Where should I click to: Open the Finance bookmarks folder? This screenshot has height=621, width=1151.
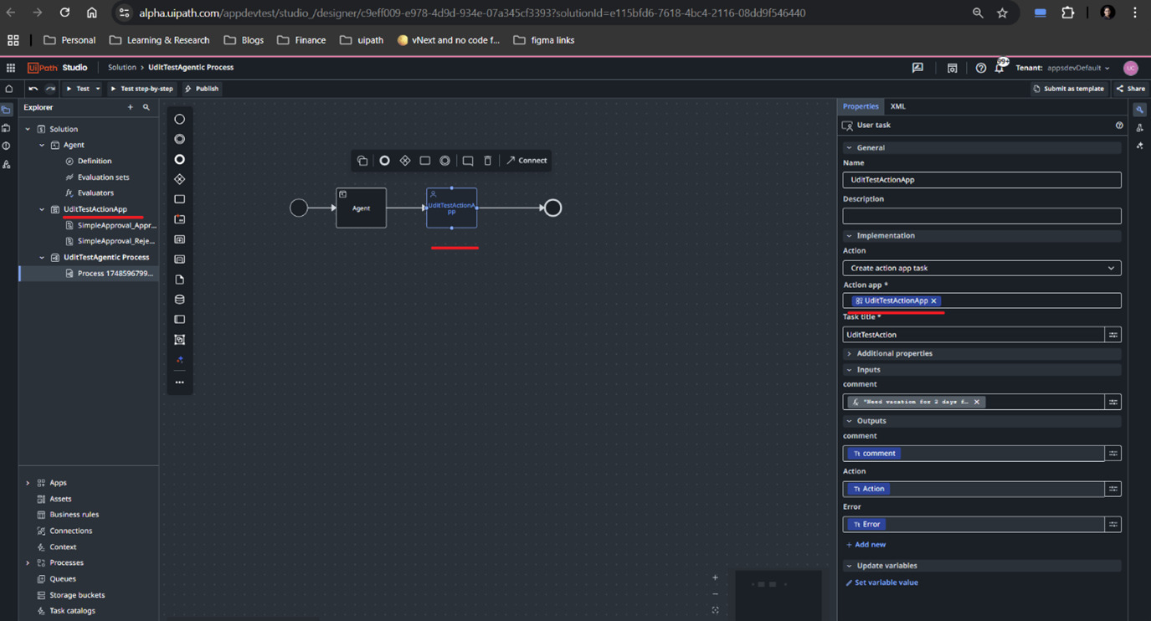pyautogui.click(x=301, y=40)
